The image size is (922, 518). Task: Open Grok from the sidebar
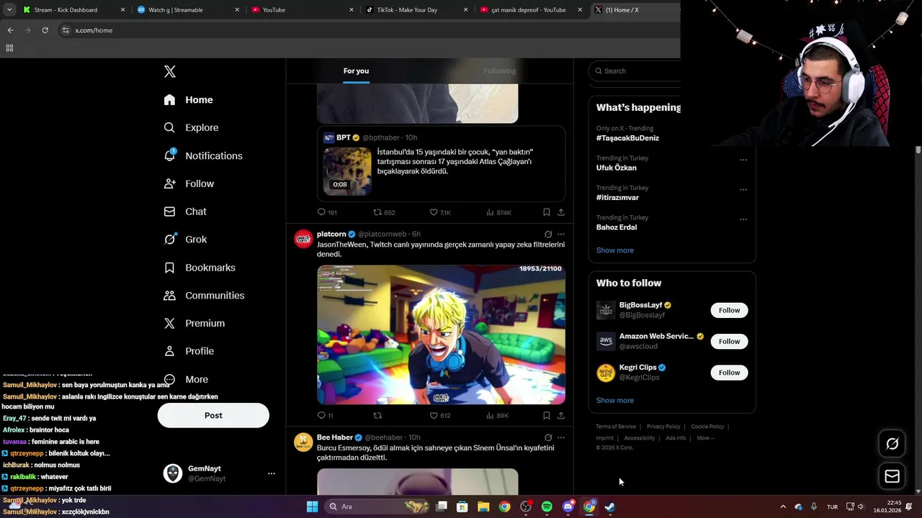186,240
